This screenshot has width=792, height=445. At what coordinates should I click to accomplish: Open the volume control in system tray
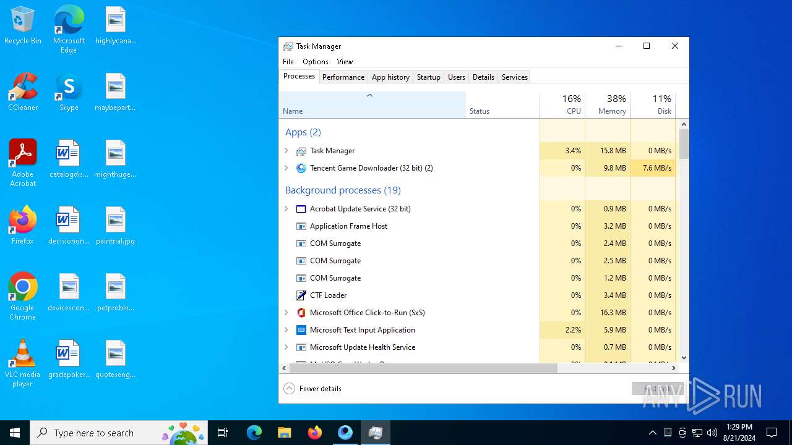pyautogui.click(x=712, y=433)
